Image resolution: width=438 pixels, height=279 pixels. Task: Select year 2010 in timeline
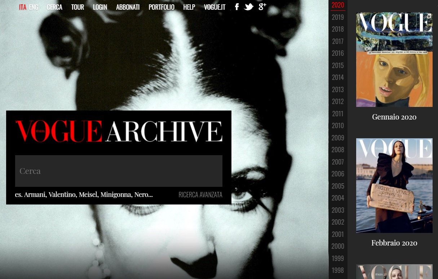pos(338,126)
